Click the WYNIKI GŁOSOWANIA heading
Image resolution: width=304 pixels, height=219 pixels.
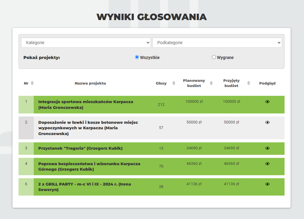point(152,17)
